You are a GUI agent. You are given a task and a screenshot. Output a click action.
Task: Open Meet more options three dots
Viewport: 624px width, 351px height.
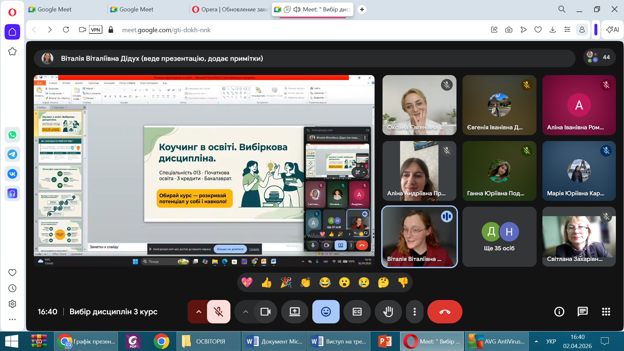pyautogui.click(x=415, y=312)
